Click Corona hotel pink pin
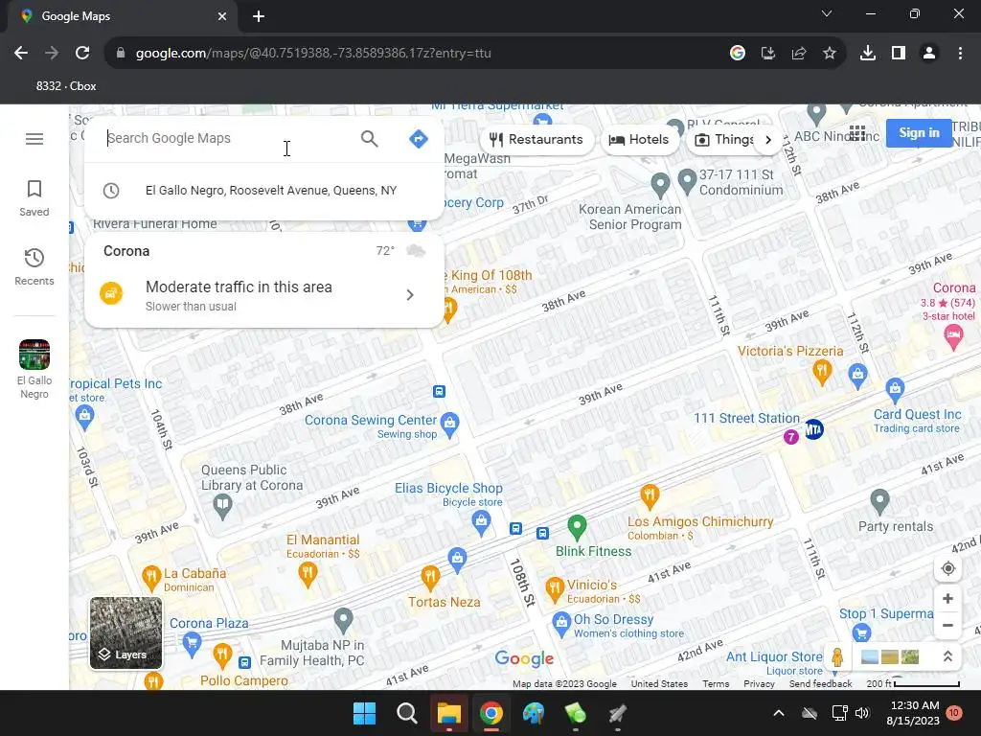The height and width of the screenshot is (736, 981). tap(953, 336)
